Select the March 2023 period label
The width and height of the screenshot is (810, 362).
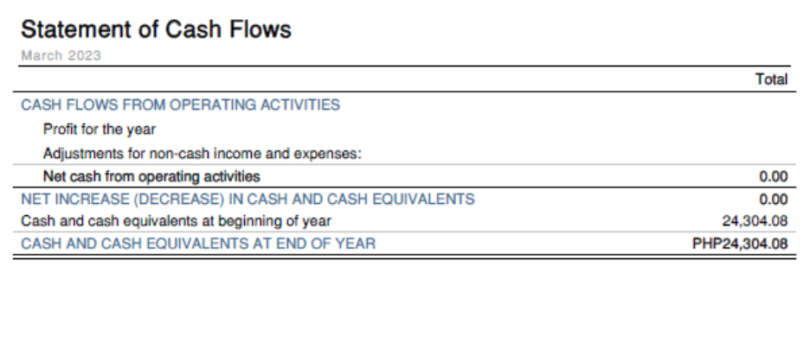(61, 55)
